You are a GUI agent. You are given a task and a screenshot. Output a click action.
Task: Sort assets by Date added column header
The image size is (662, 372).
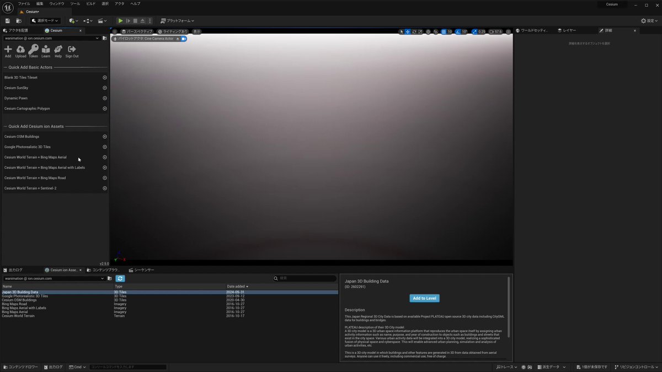point(237,287)
